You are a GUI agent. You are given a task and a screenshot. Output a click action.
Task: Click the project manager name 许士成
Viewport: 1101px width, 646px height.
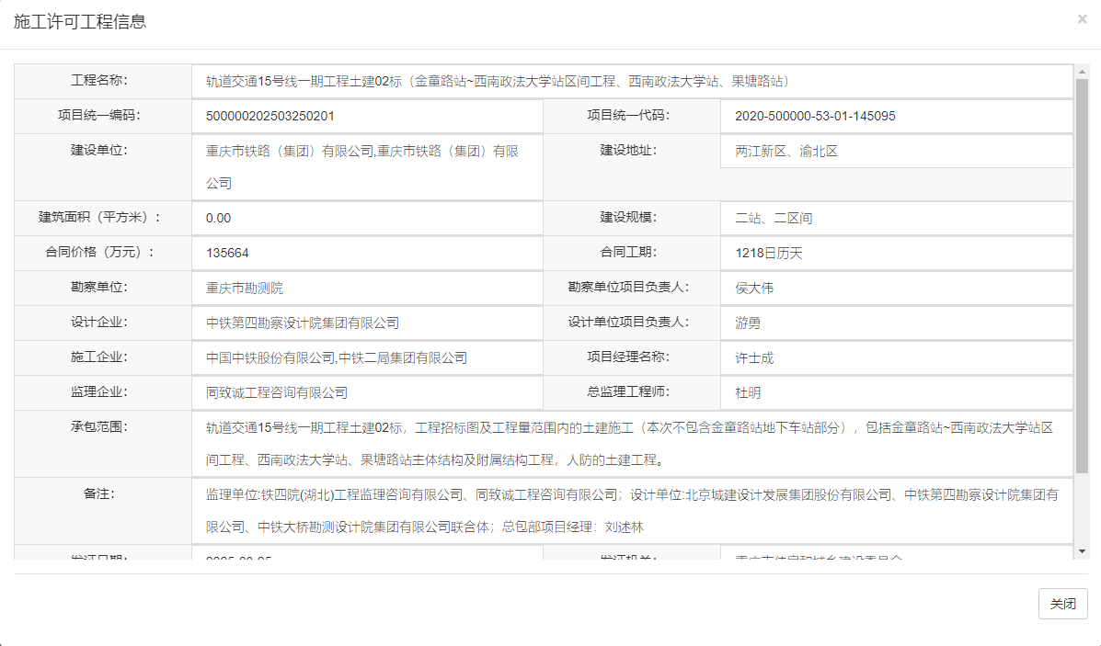pyautogui.click(x=754, y=357)
